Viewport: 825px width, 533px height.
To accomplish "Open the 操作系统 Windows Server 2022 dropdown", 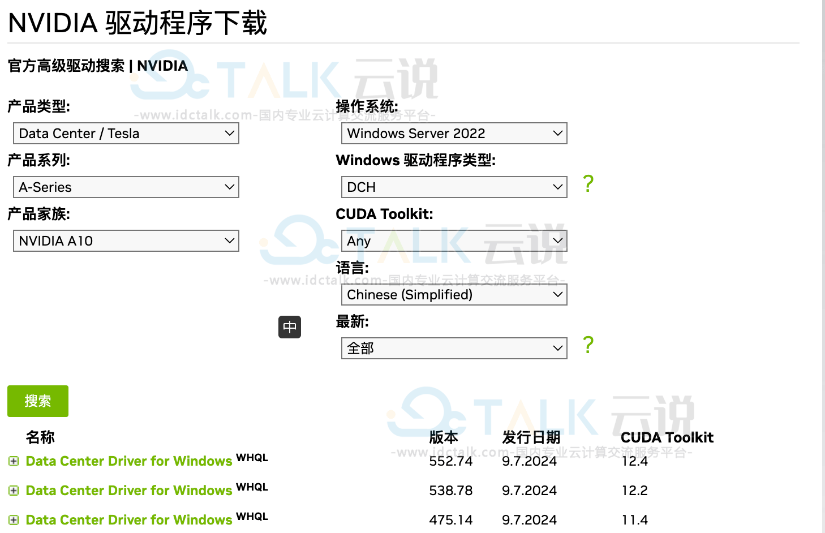I will coord(454,134).
